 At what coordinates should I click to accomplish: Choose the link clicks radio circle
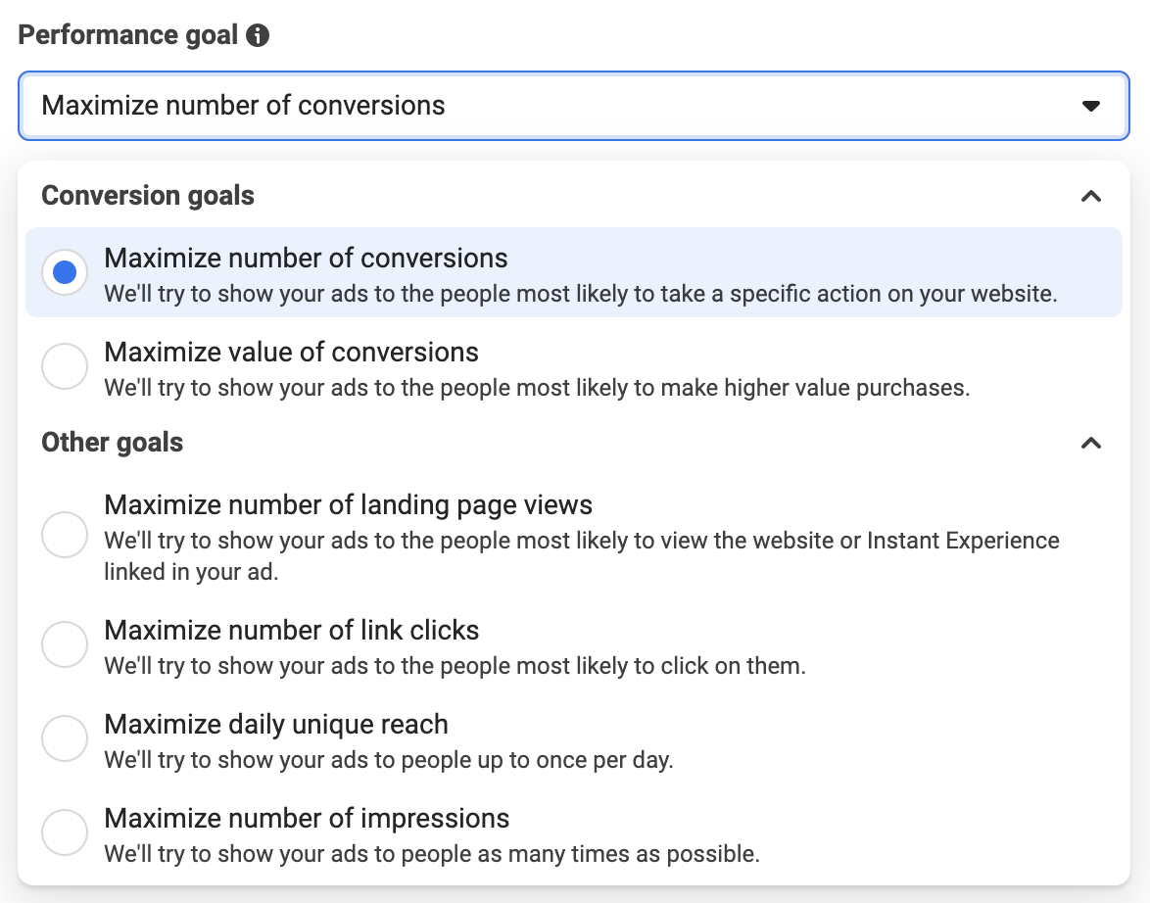click(65, 644)
